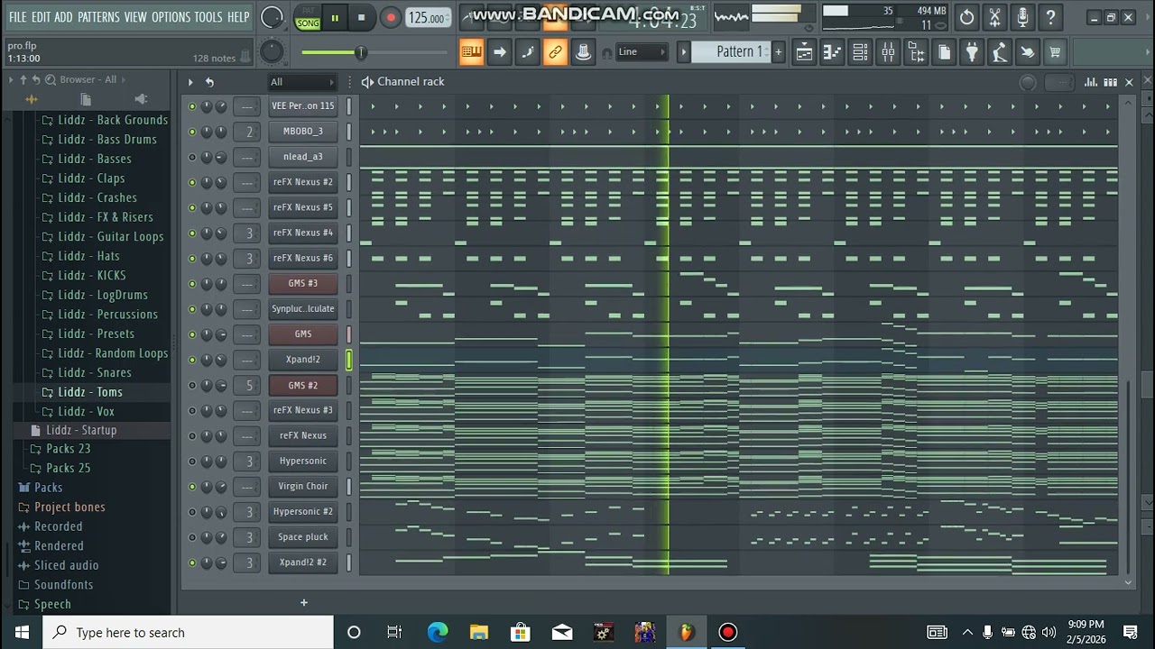Click the Channel rack speaker icon
Screen dimensions: 1155x649
[x=367, y=82]
